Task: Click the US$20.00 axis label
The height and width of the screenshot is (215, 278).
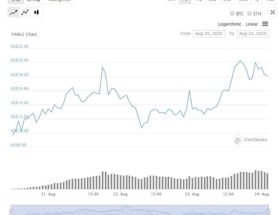Action: click(x=20, y=60)
